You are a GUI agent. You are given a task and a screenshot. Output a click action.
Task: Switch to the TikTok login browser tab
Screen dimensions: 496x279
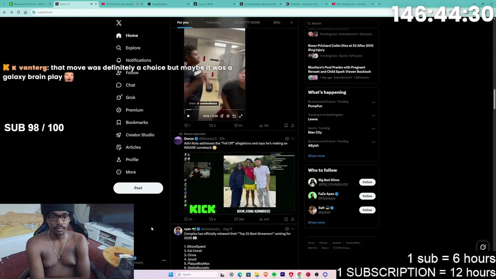[214, 4]
